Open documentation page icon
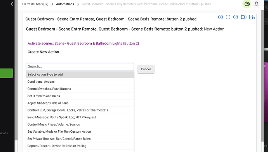This screenshot has width=268, height=152. coord(252,17)
